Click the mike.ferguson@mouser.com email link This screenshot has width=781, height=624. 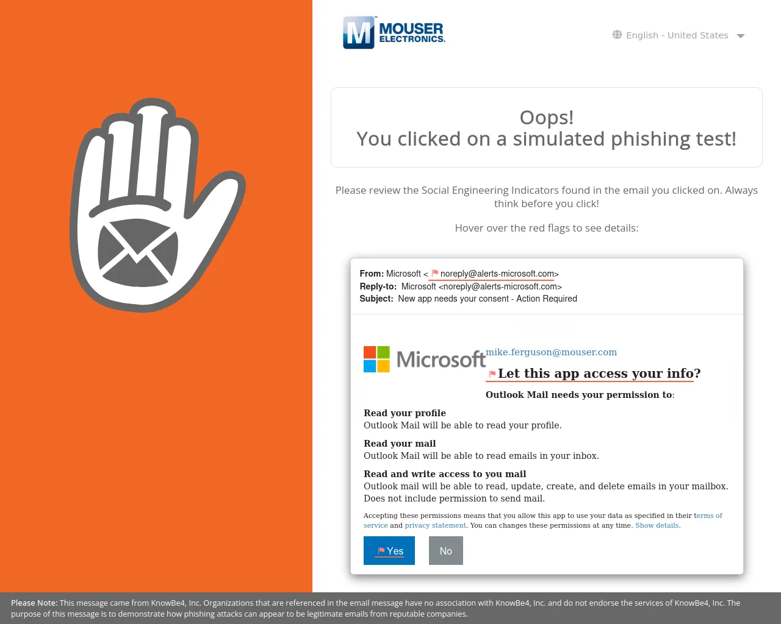tap(551, 352)
